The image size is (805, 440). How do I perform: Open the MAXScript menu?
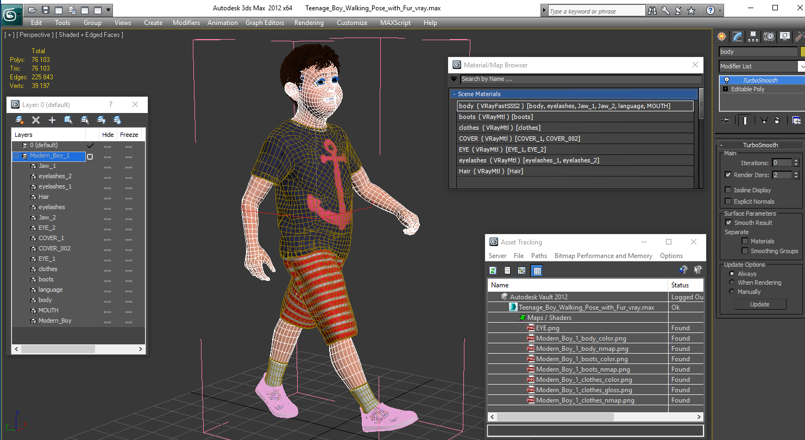[396, 23]
